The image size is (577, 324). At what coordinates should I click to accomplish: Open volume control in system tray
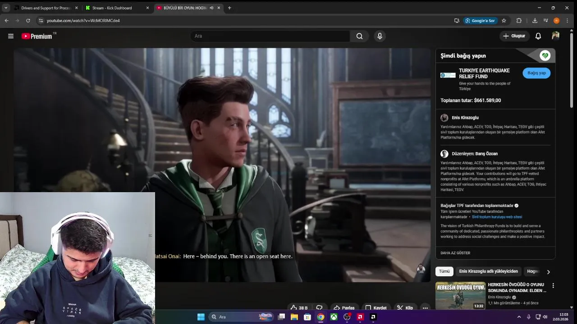545,317
